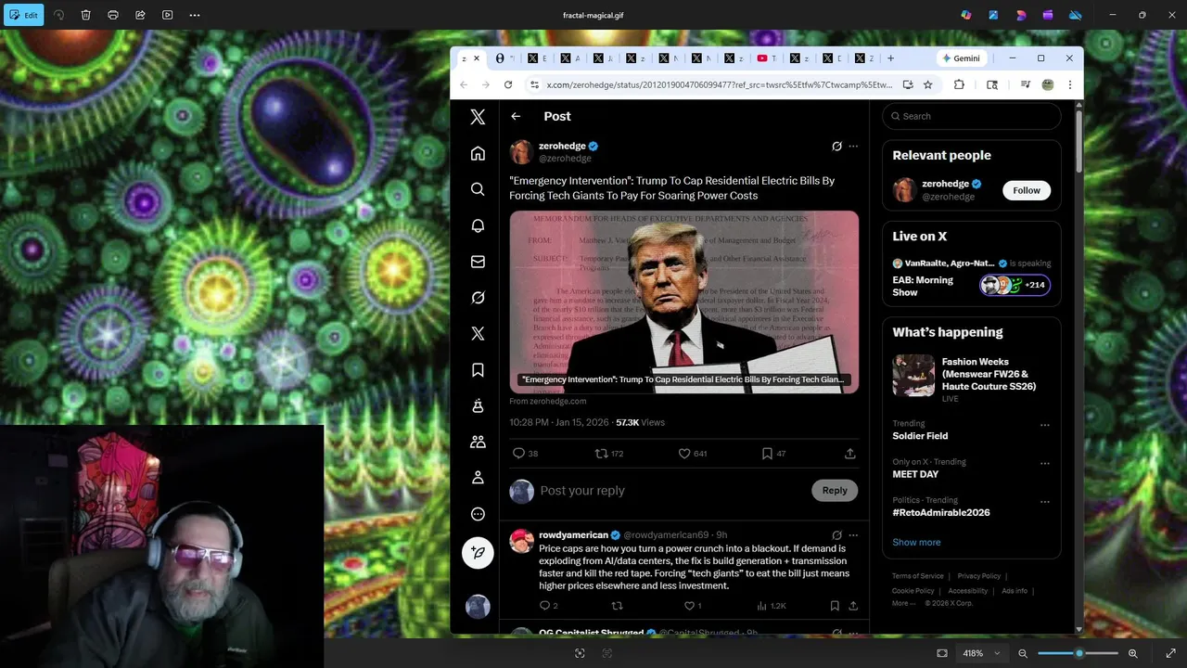Join the EAB: Morning Show live space
The image size is (1187, 668).
click(x=972, y=279)
